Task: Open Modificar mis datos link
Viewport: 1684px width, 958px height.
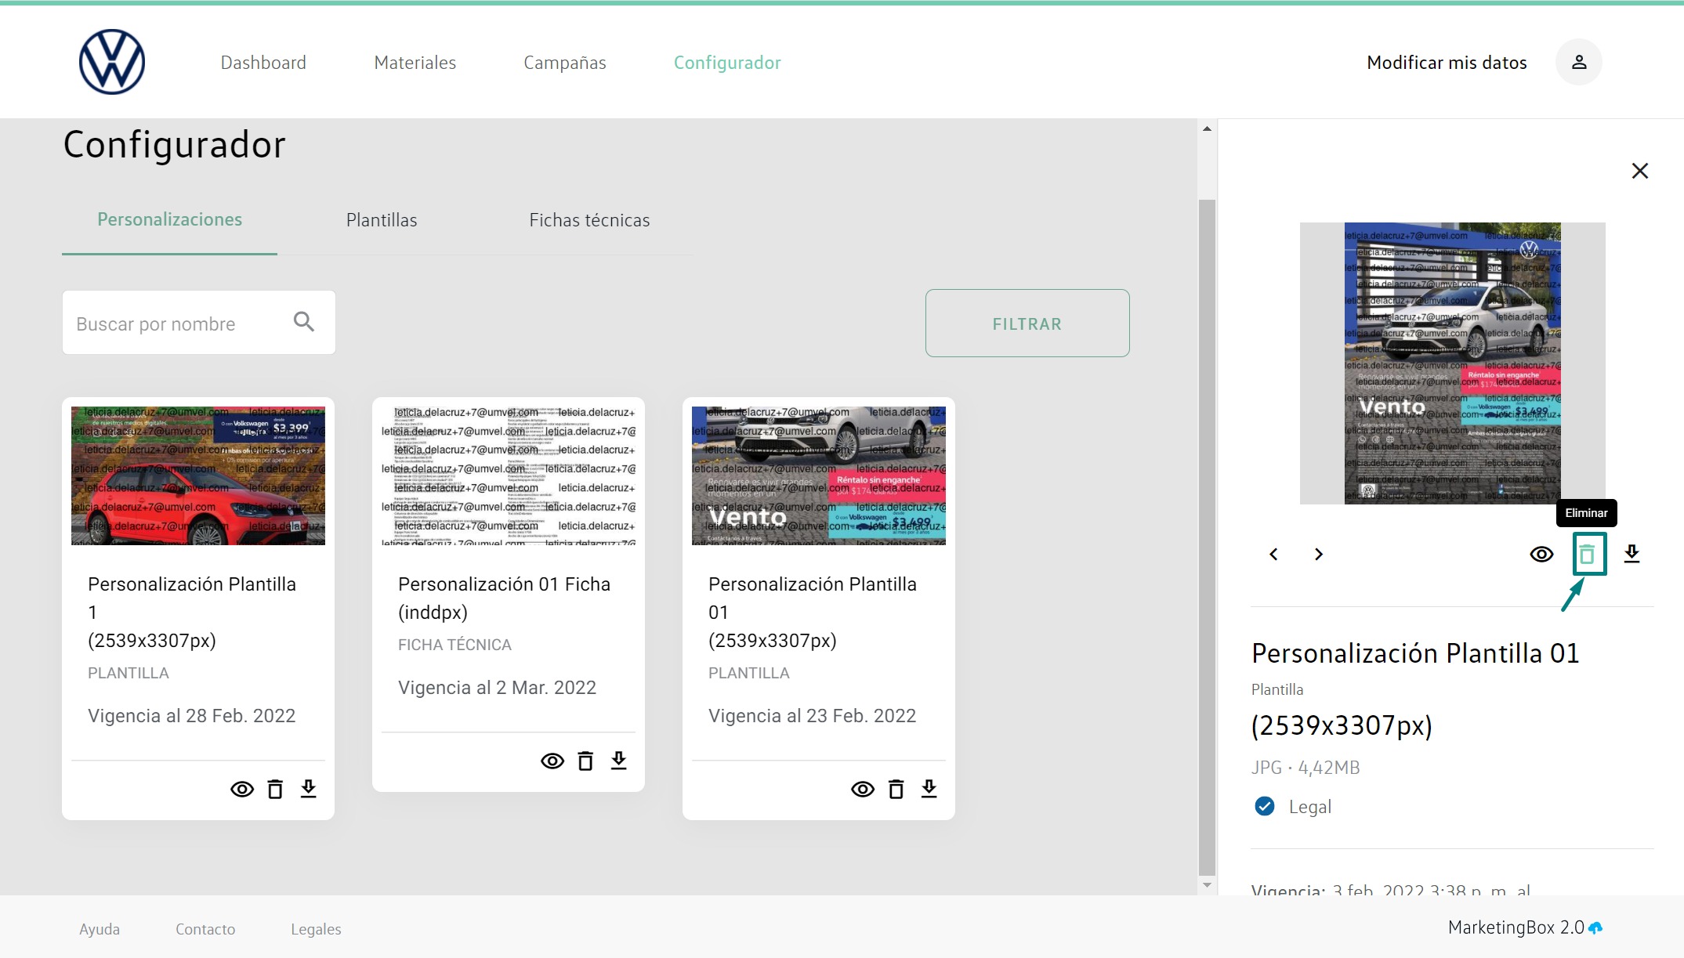Action: (x=1447, y=63)
